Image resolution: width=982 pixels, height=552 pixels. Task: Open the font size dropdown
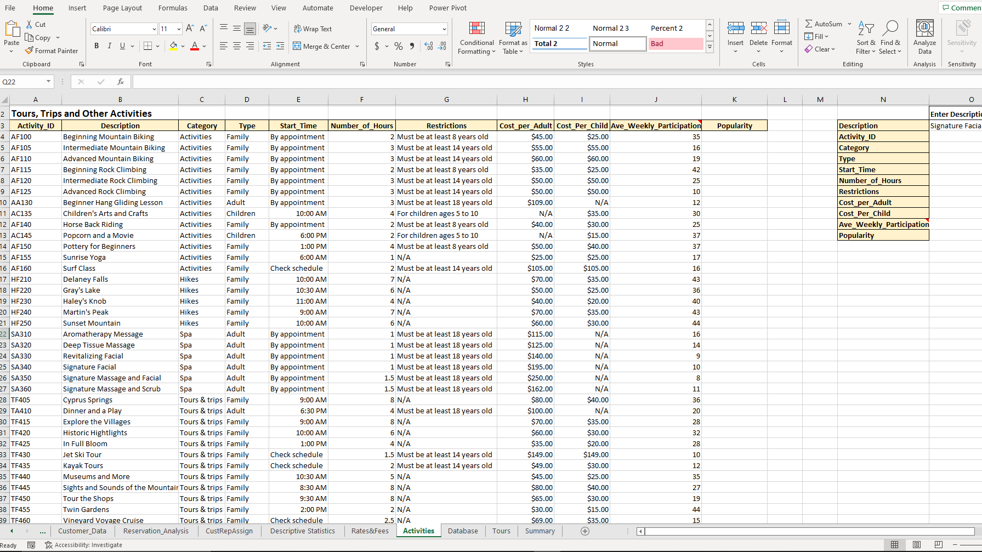pyautogui.click(x=179, y=29)
